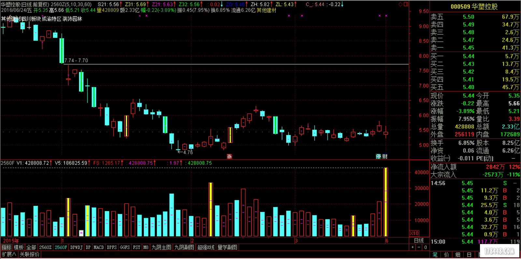Click the 买二 order row at 5.43

[475, 64]
